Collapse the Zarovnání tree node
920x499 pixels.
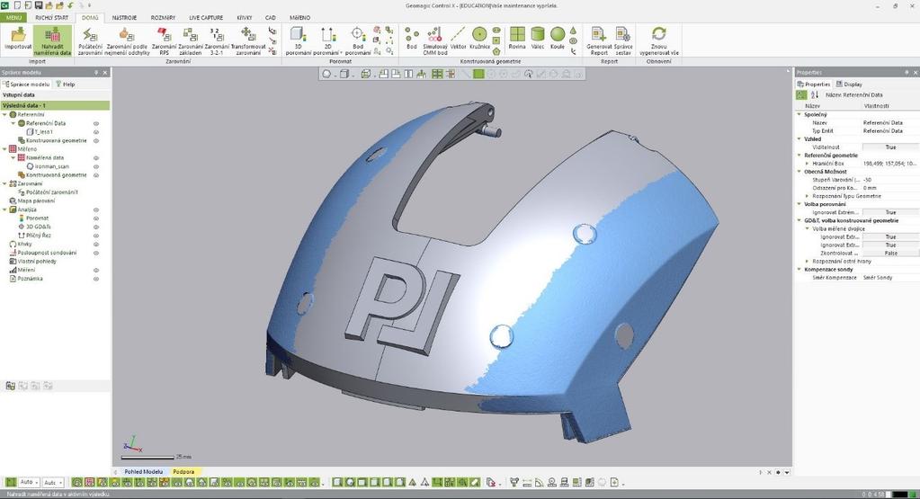pyautogui.click(x=4, y=183)
